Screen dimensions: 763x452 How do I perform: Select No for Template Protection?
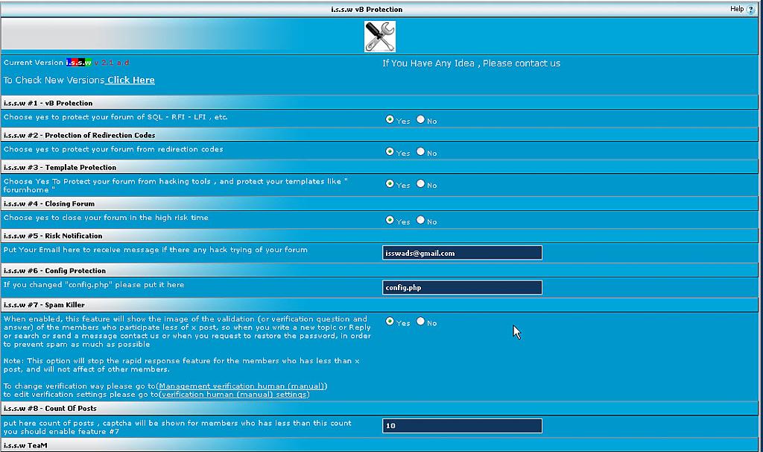coord(421,183)
